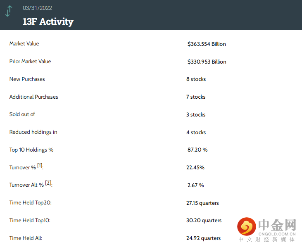The image size is (302, 247).
Task: Select the 87.20 % Top 10 Holdings value
Action: (197, 150)
